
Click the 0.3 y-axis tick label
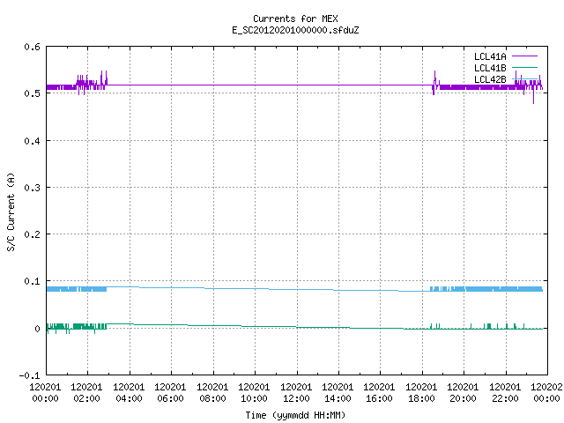point(32,188)
